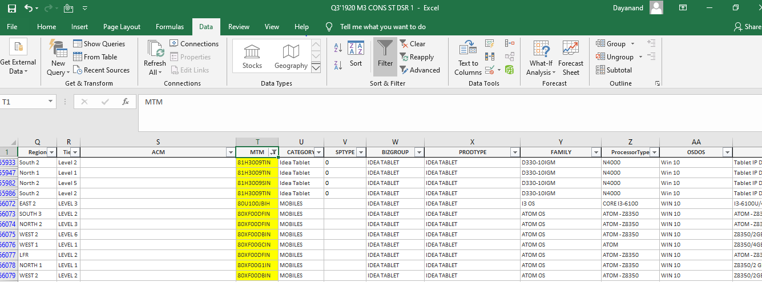Expand the Region column filter dropdown

[x=52, y=152]
